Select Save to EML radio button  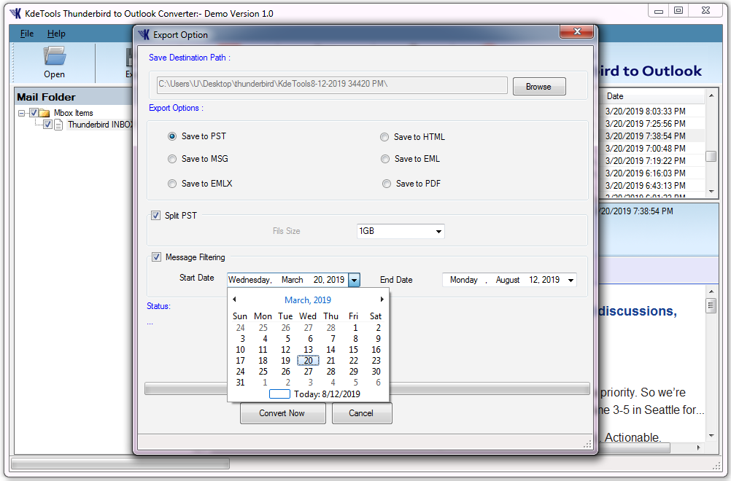click(384, 159)
